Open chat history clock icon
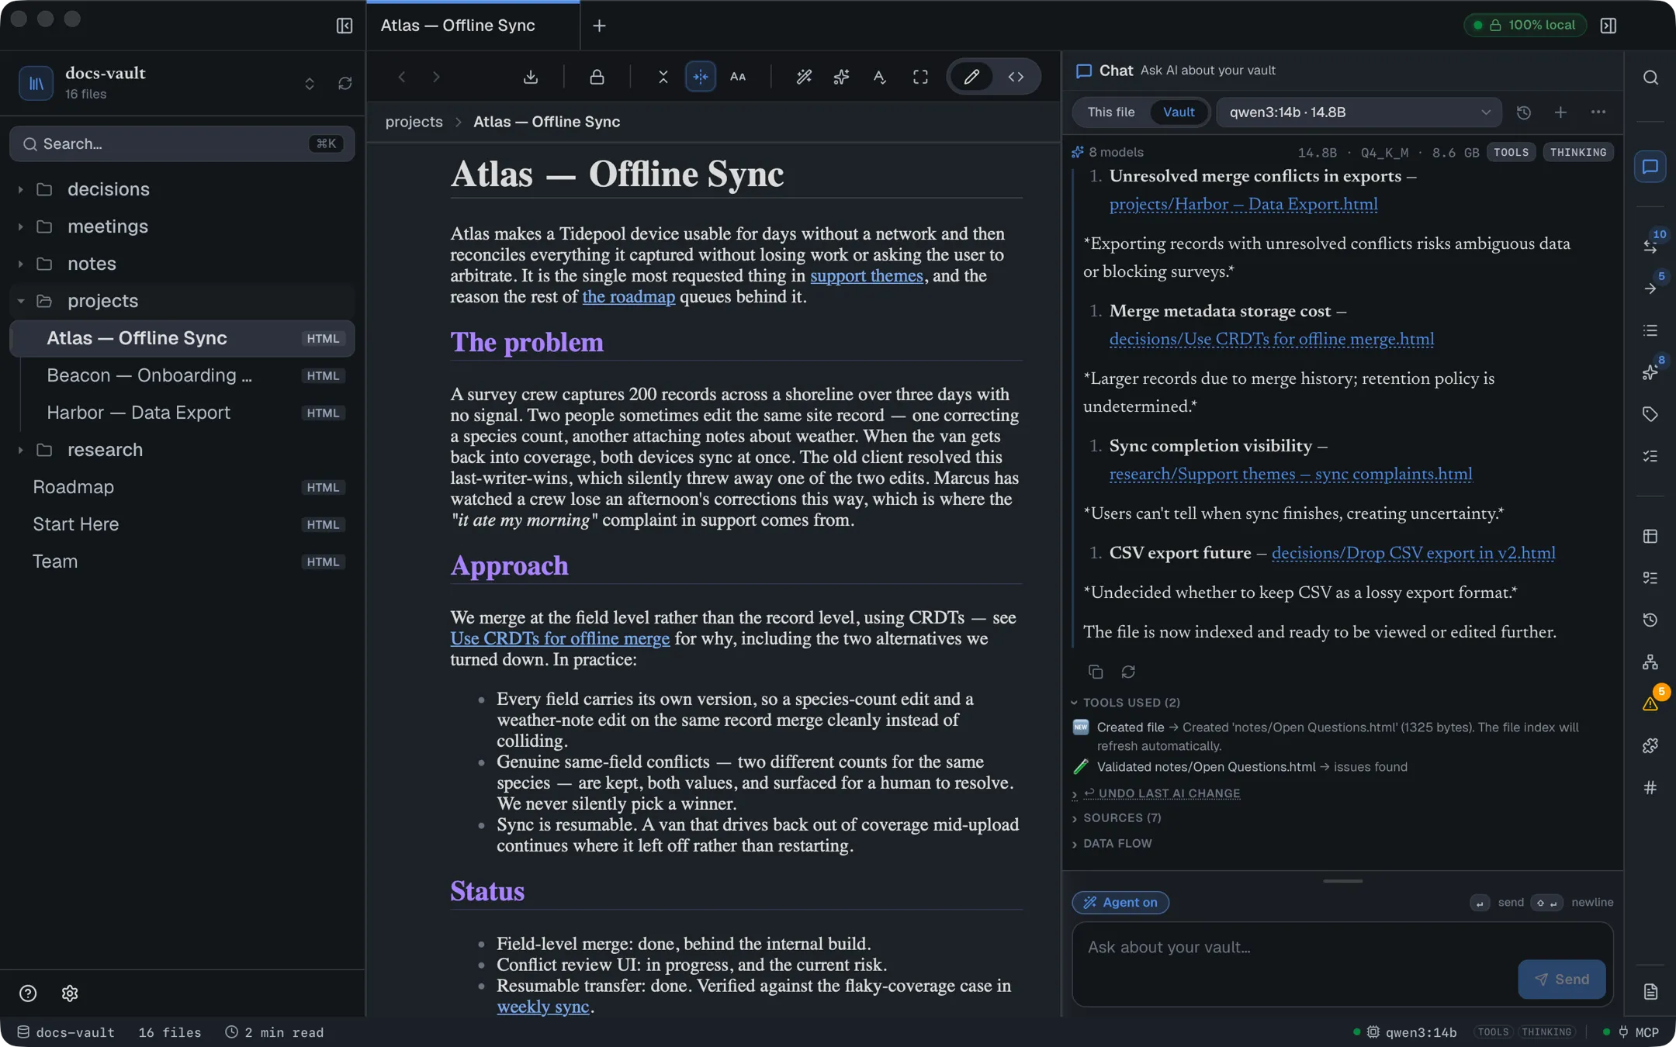The width and height of the screenshot is (1676, 1047). click(1524, 112)
